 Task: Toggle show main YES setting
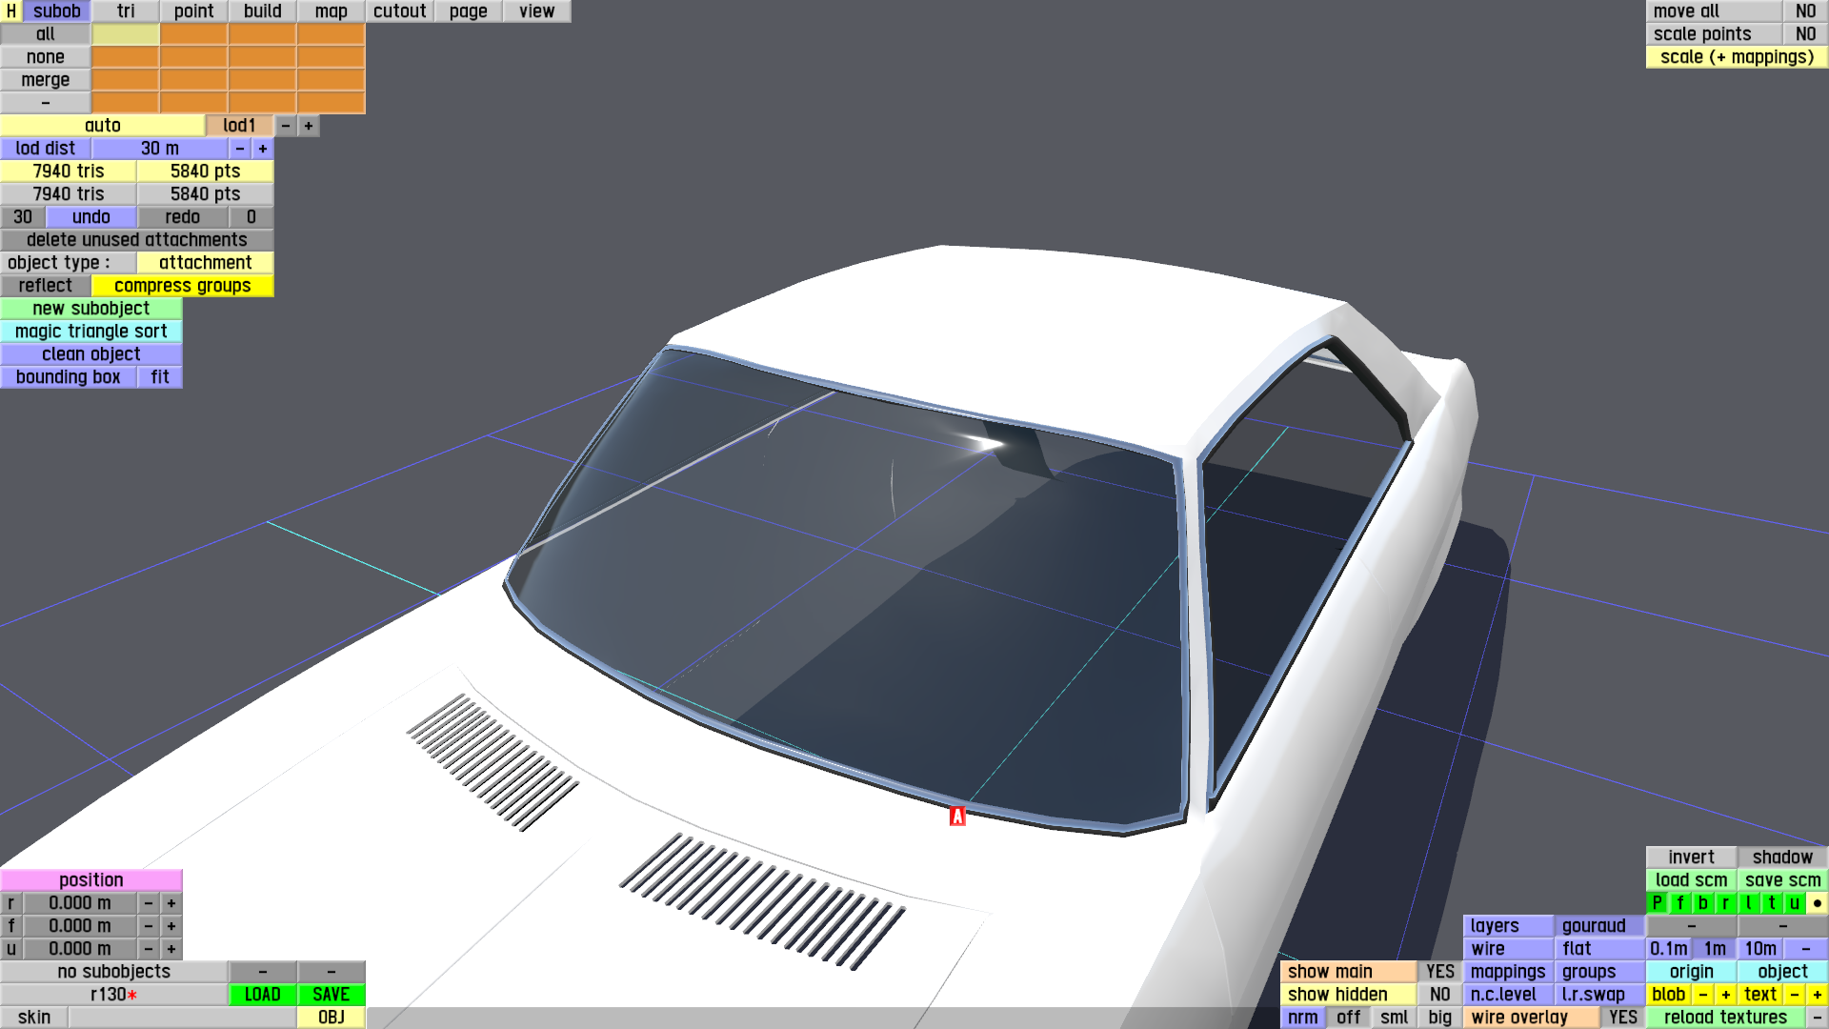[x=1439, y=972]
